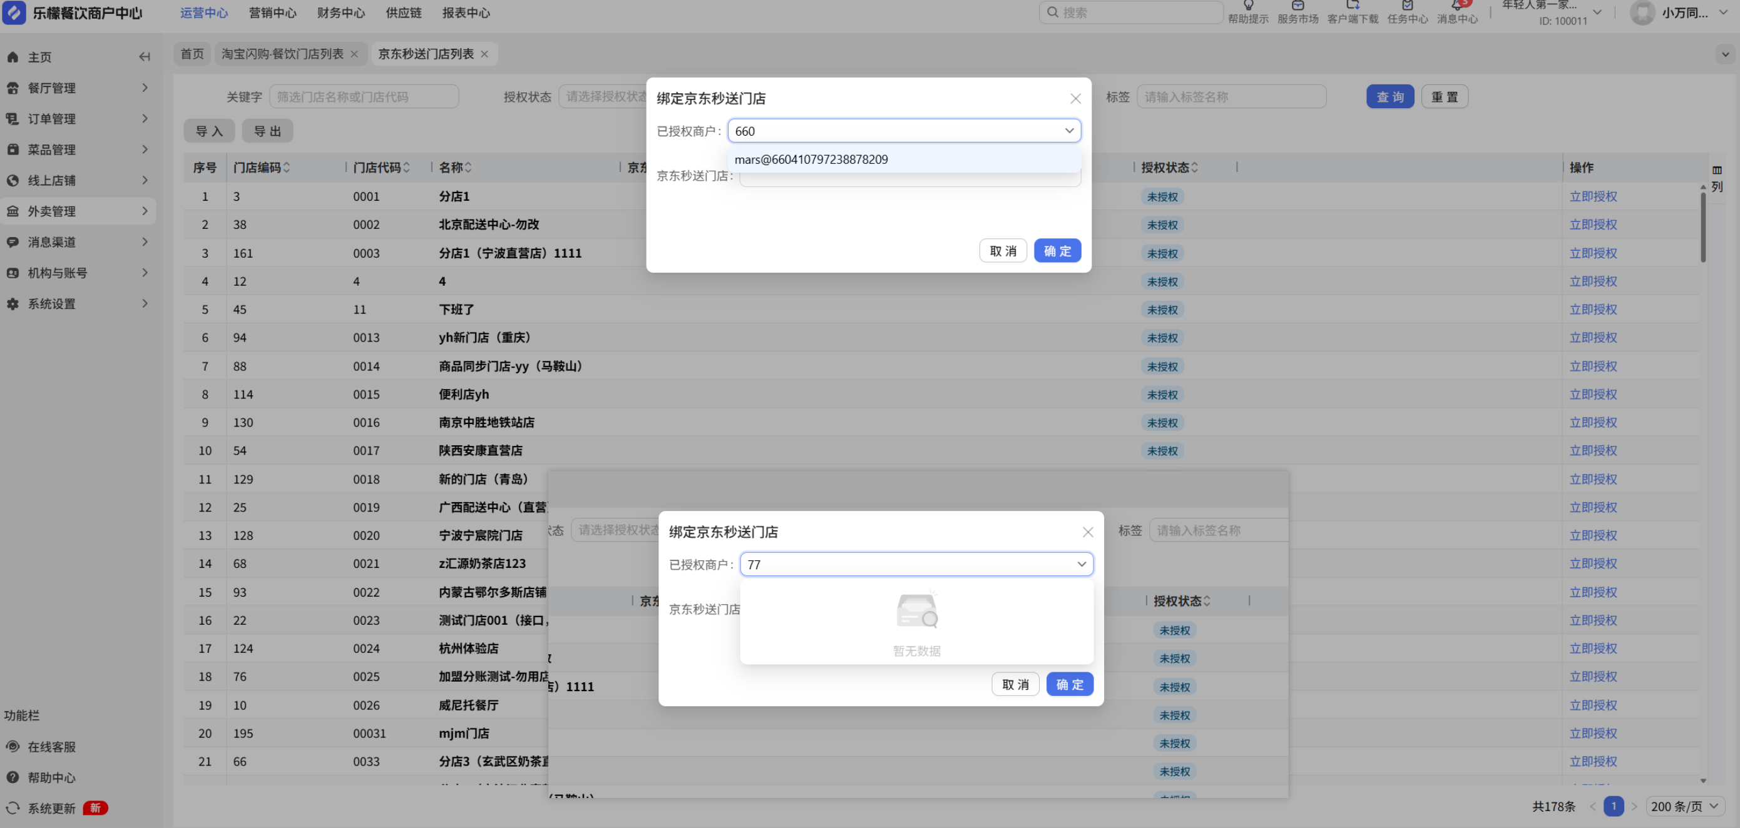The height and width of the screenshot is (828, 1740).
Task: Click 立即授权 for 北京配送中心-勿改
Action: click(x=1593, y=225)
